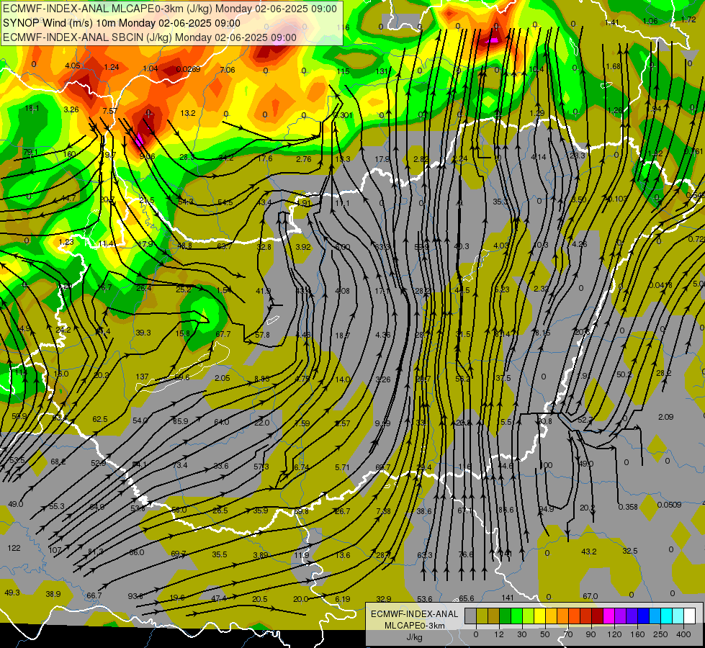Image resolution: width=705 pixels, height=648 pixels.
Task: Select the value 13.2
Action: click(188, 113)
